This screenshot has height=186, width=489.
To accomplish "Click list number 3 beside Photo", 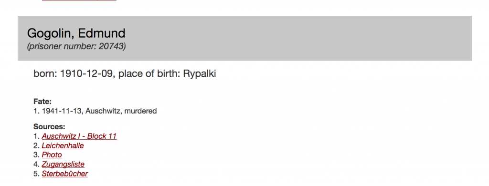I will tap(36, 155).
